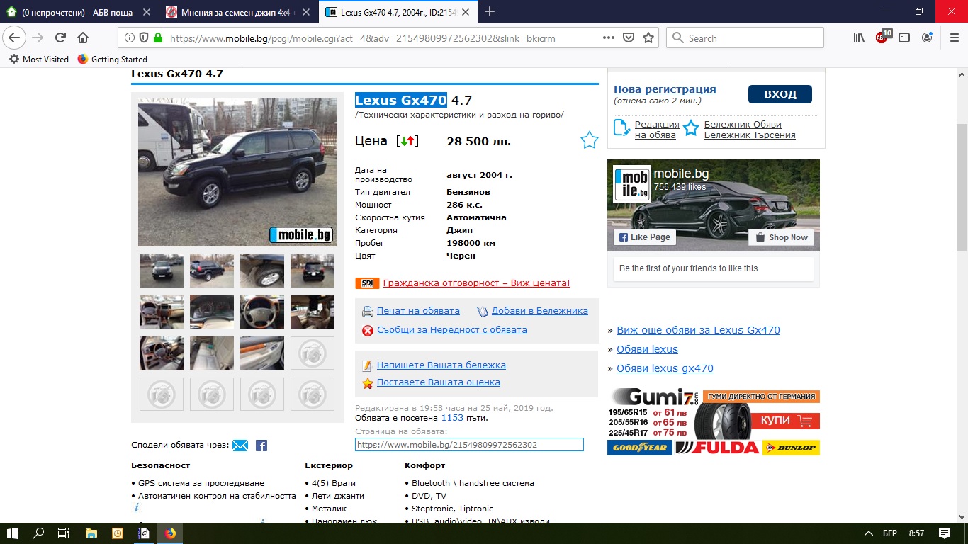Viewport: 968px width, 544px height.
Task: Switch to the АБВ поща tab
Action: click(78, 12)
